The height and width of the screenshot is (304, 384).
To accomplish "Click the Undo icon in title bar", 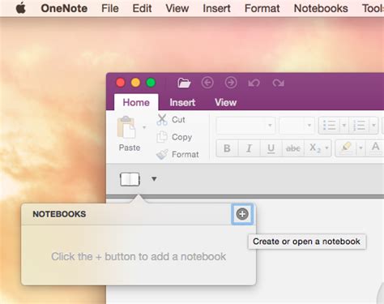I will [254, 83].
